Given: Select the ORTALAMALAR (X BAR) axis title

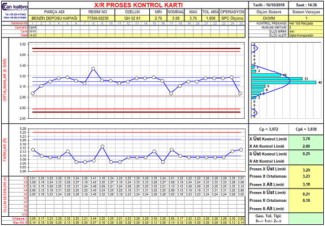Looking at the screenshot, I should [x=5, y=80].
